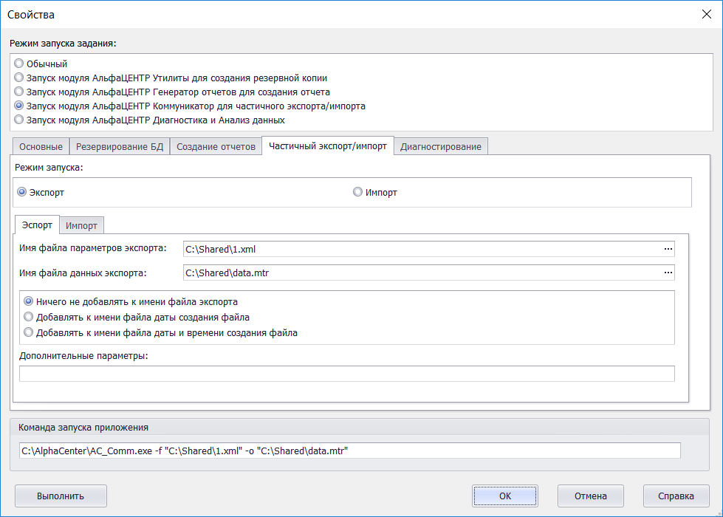Image resolution: width=723 pixels, height=517 pixels.
Task: Open help via Справка button
Action: coord(676,496)
